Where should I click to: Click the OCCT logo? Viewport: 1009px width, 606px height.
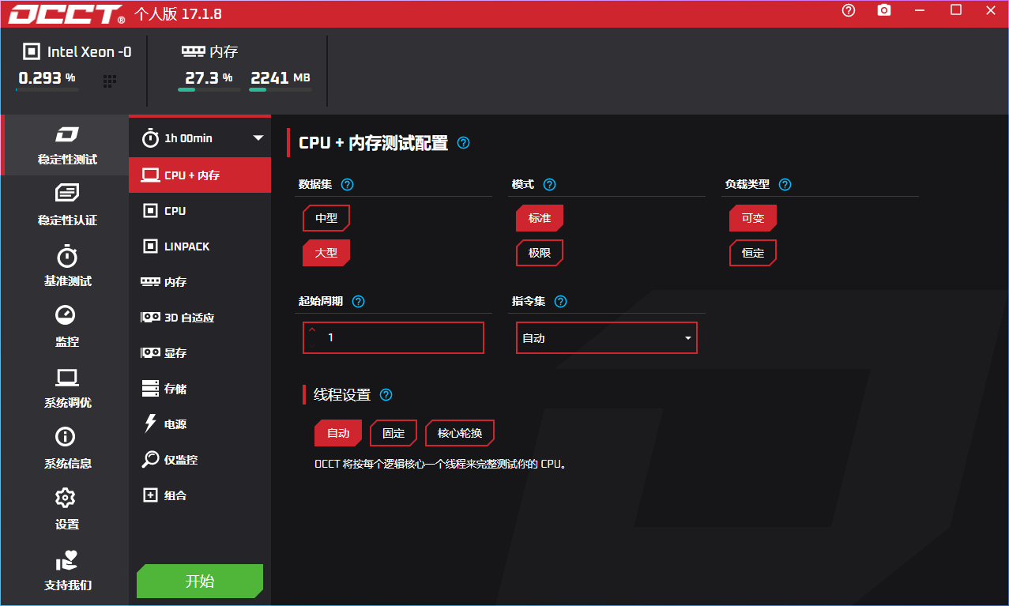pyautogui.click(x=66, y=14)
